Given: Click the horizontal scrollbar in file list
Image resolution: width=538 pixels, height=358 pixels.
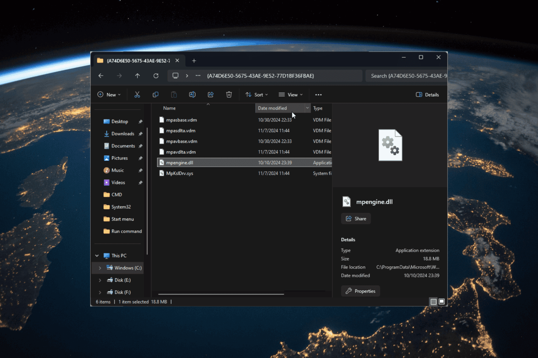Looking at the screenshot, I should pos(221,294).
